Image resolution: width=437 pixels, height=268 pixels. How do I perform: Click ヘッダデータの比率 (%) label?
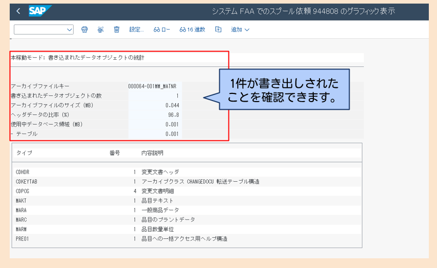[x=40, y=115]
